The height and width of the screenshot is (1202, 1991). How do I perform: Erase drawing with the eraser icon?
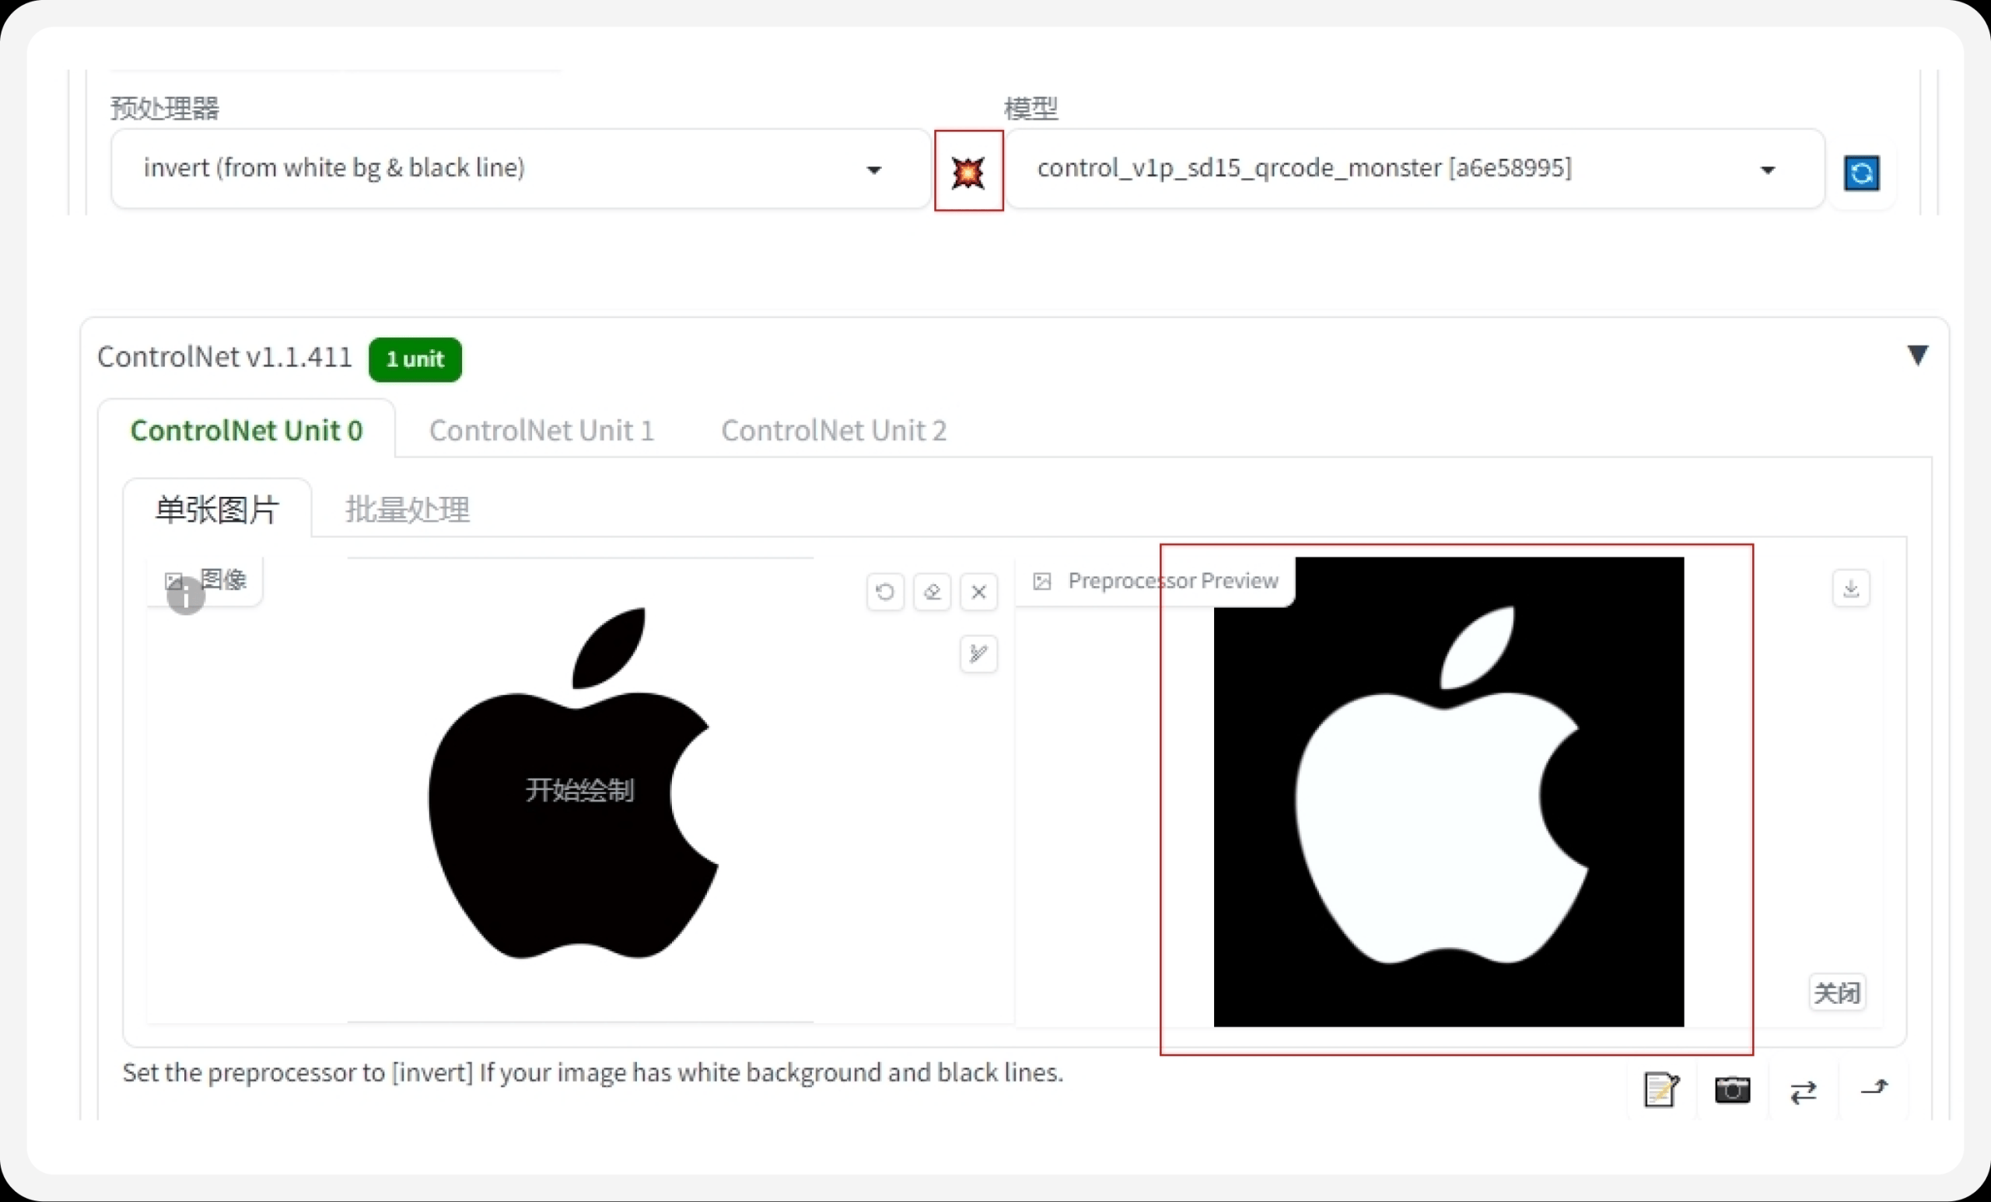pyautogui.click(x=932, y=592)
